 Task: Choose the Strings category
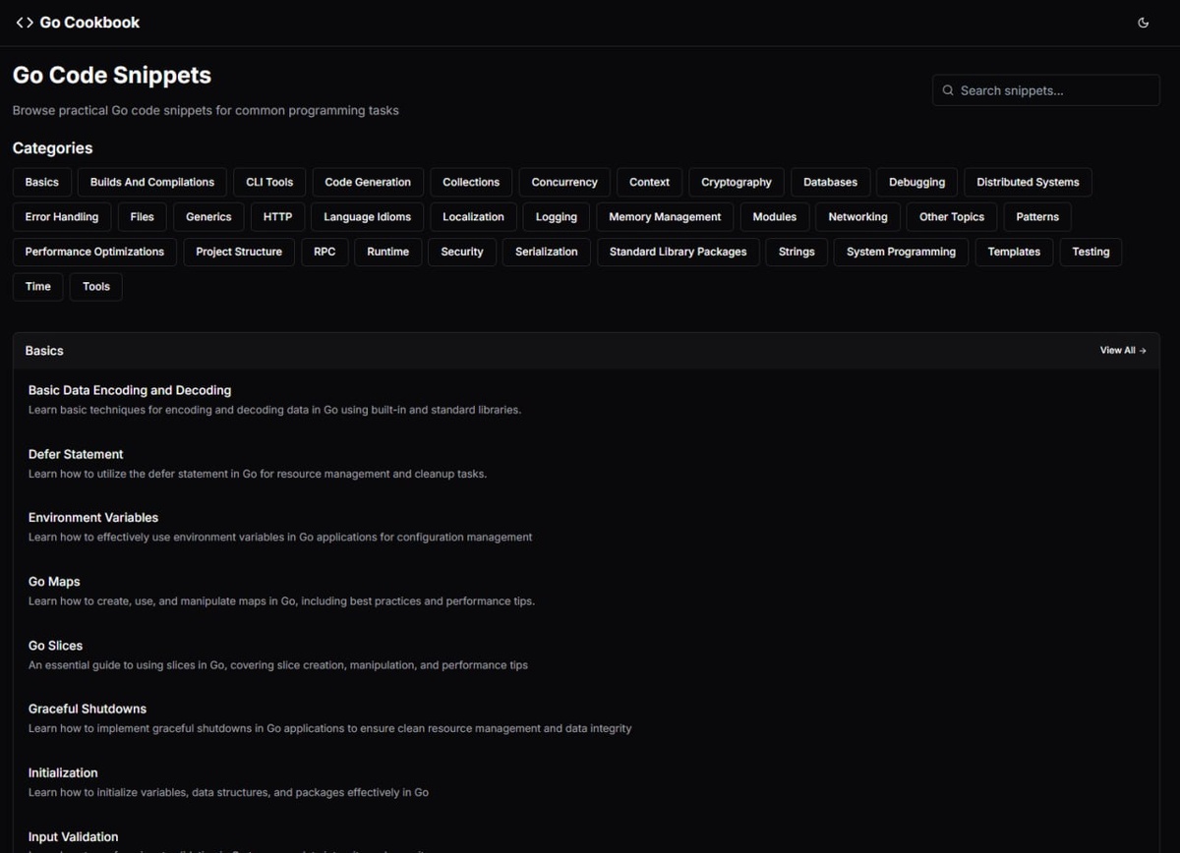(796, 252)
